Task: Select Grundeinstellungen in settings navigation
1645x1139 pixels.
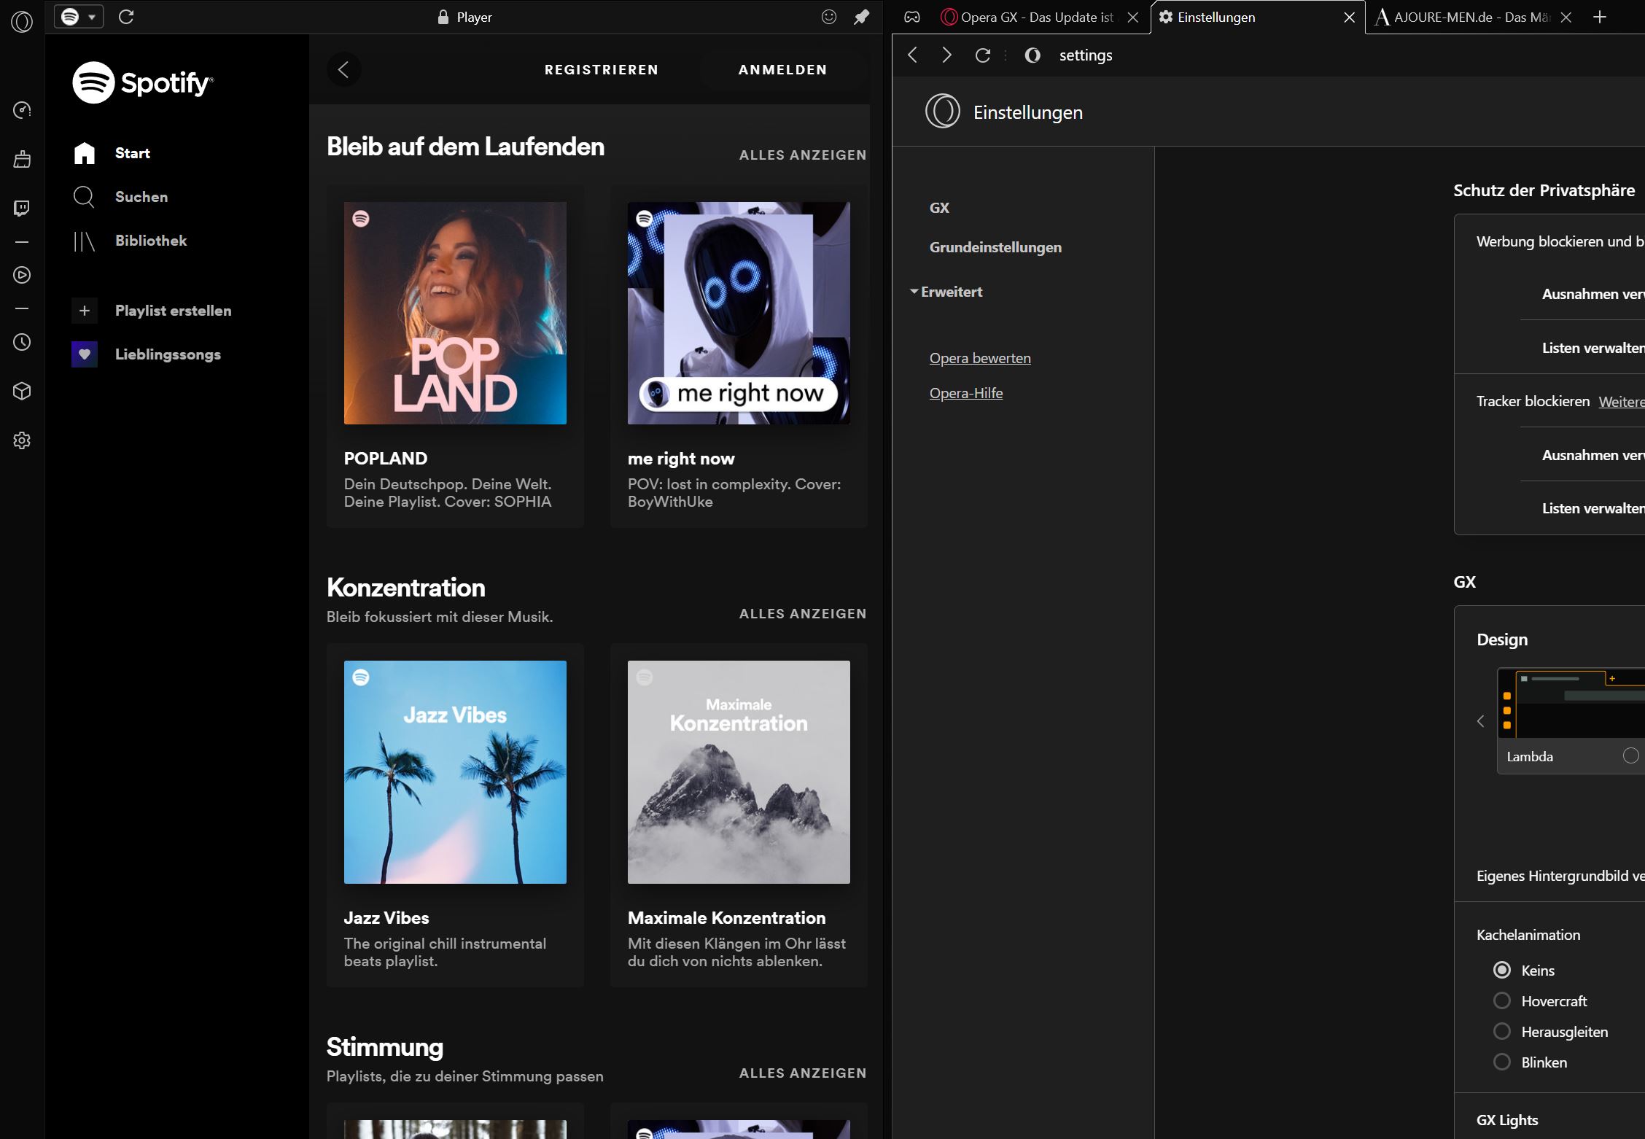Action: click(995, 247)
